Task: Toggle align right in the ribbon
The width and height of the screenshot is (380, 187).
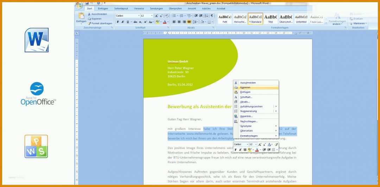Action: coord(184,22)
